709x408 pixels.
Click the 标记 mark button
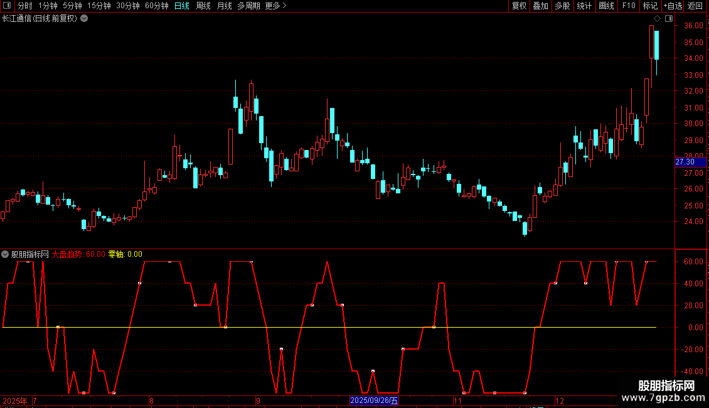tap(650, 6)
